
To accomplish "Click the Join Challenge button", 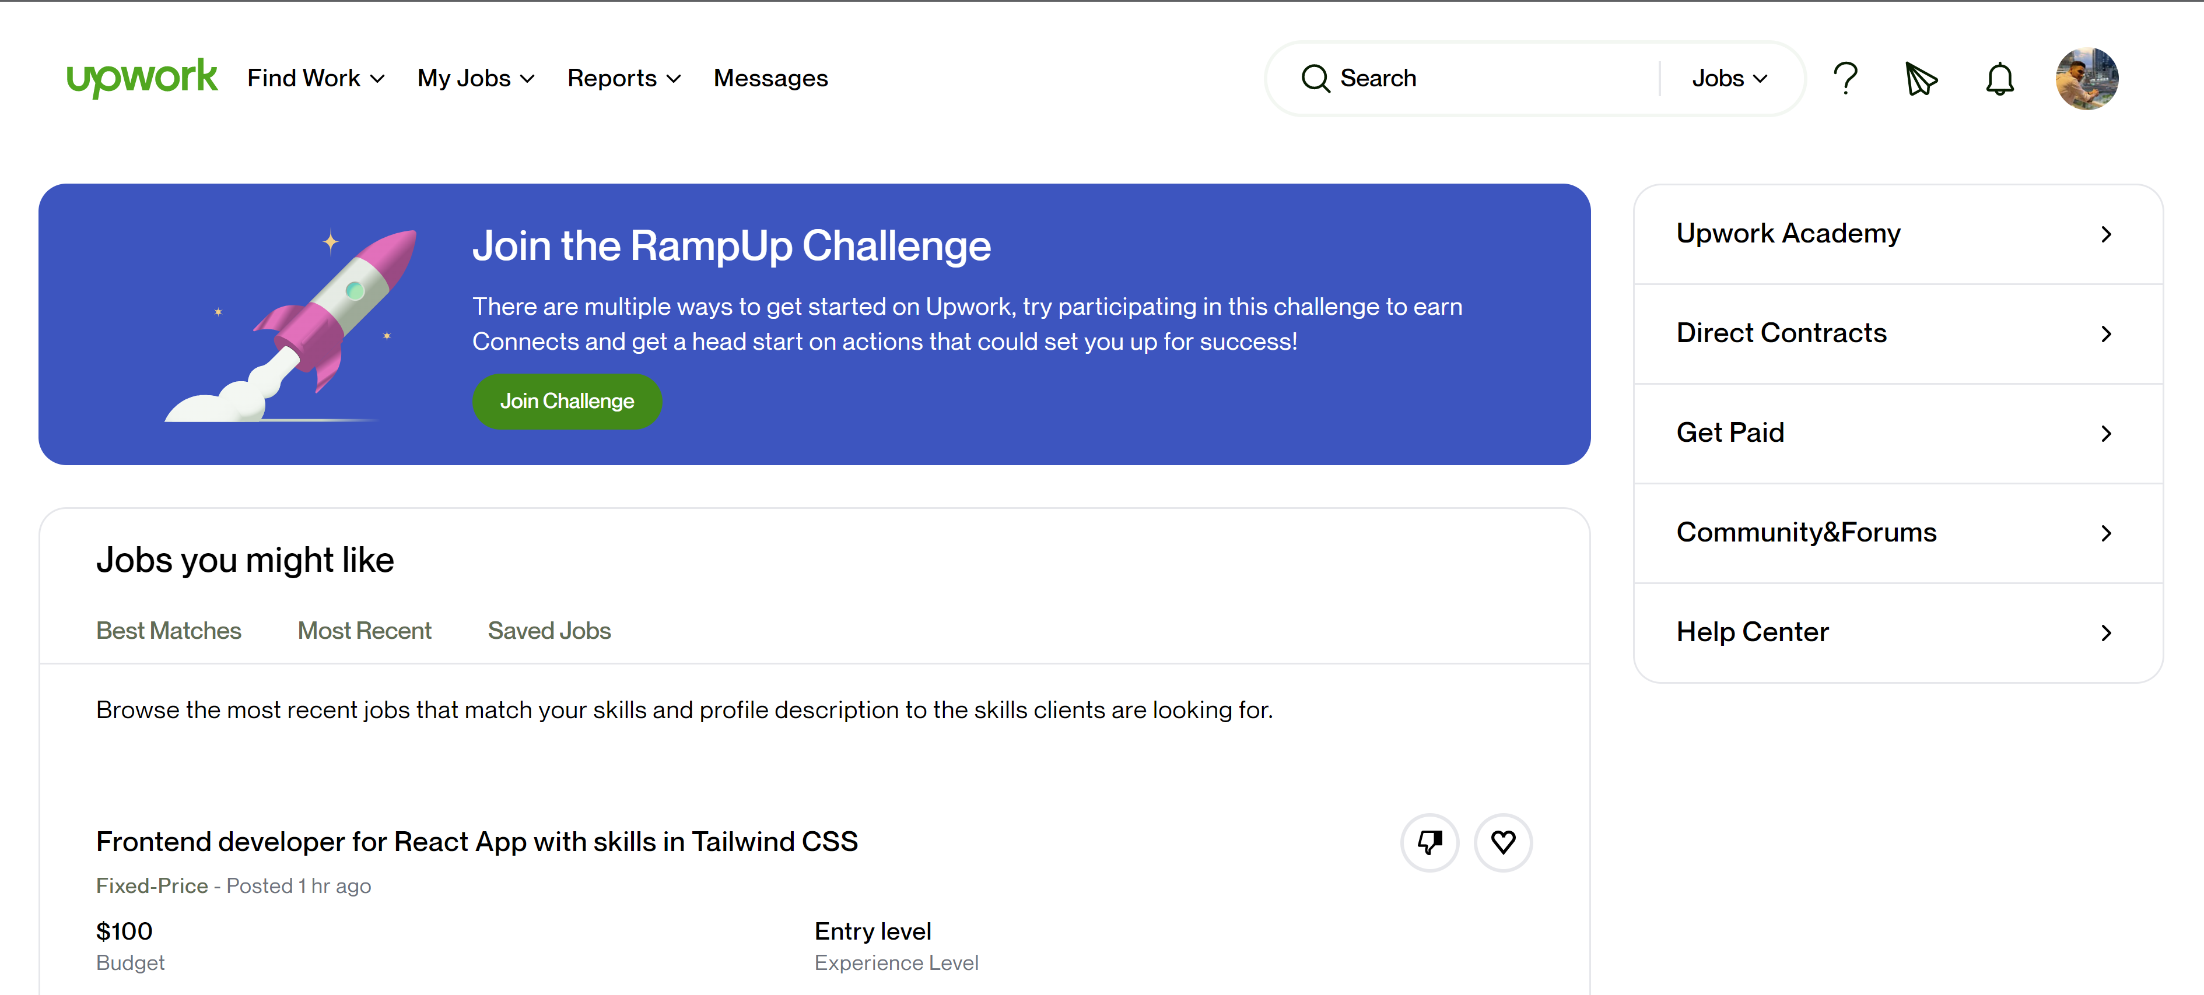I will pyautogui.click(x=566, y=401).
